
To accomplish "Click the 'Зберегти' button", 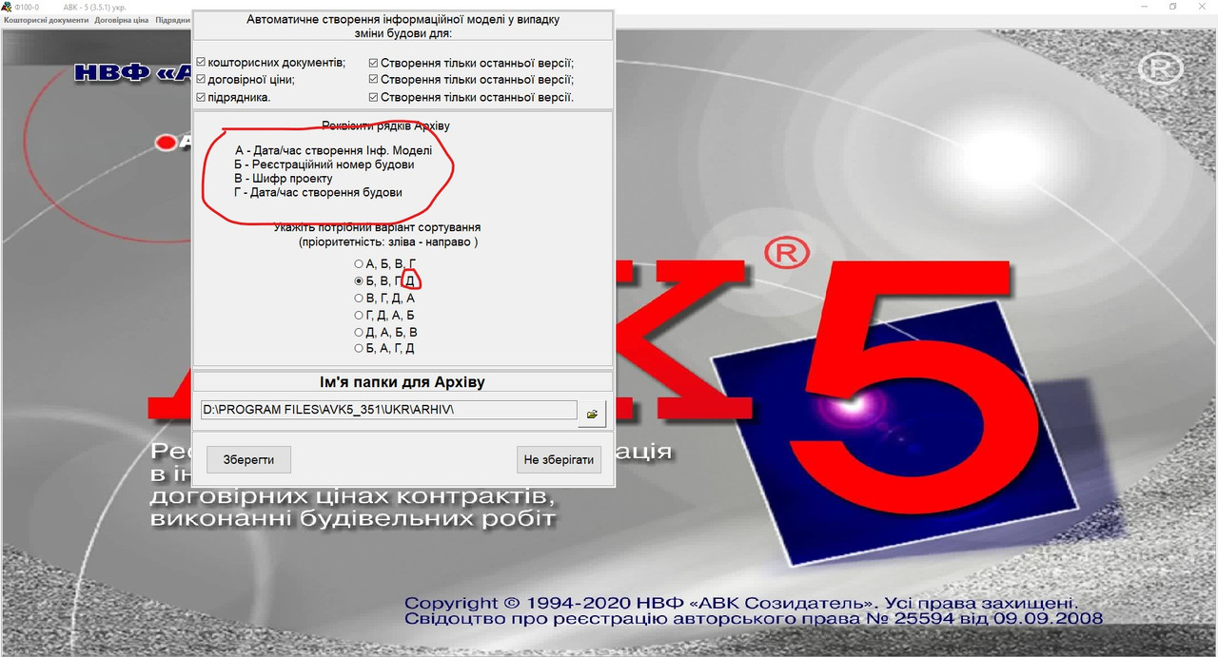I will [x=248, y=459].
